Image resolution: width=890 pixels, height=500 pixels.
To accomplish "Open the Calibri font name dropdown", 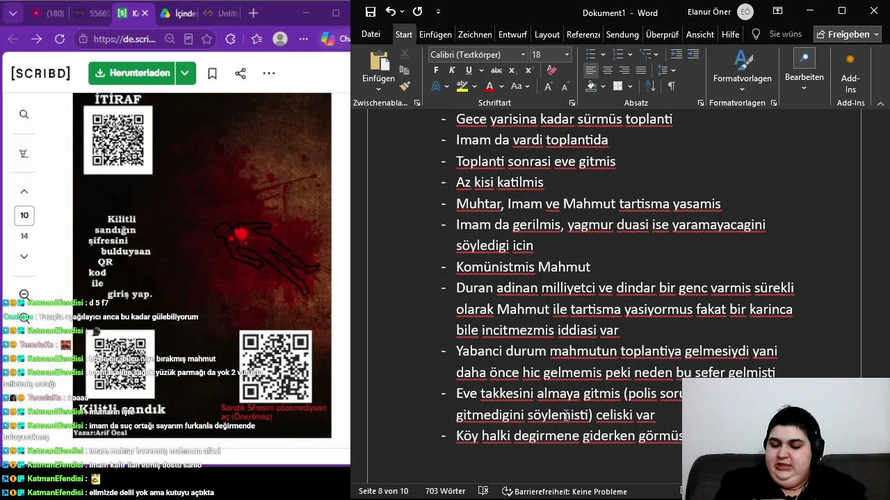I will pos(523,54).
